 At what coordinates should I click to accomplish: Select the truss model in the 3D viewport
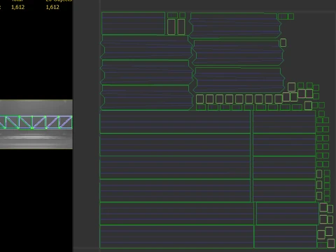pyautogui.click(x=36, y=122)
